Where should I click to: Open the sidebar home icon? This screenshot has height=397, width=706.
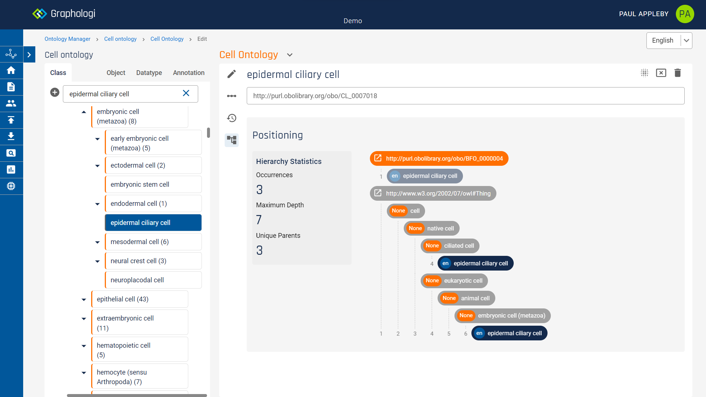coord(11,70)
